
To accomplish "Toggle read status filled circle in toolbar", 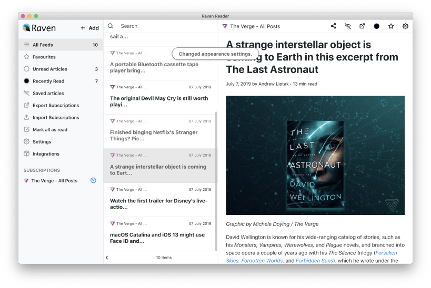I will click(377, 26).
